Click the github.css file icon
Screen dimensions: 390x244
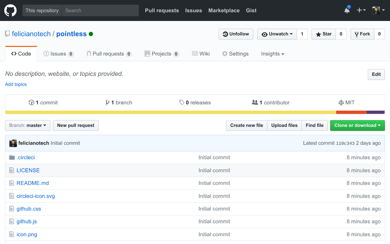click(12, 209)
